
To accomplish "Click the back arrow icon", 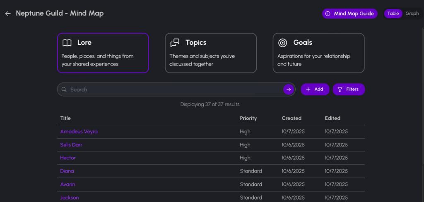I will [8, 14].
